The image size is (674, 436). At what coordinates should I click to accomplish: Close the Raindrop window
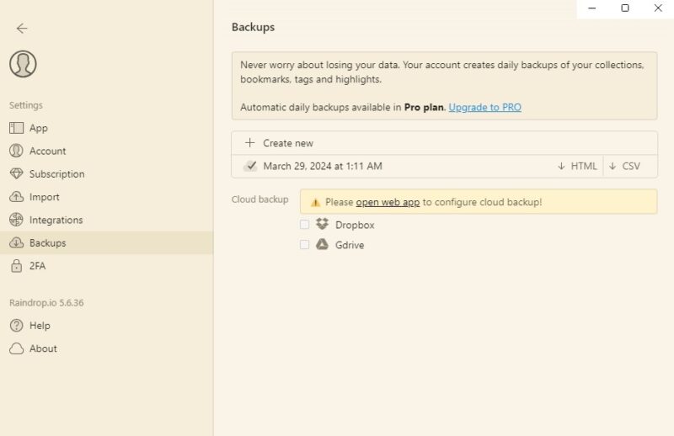[658, 8]
